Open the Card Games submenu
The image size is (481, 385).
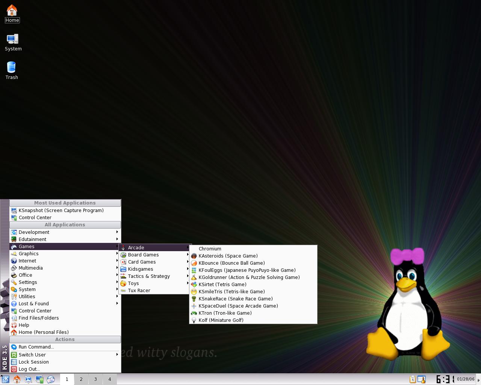tap(154, 262)
